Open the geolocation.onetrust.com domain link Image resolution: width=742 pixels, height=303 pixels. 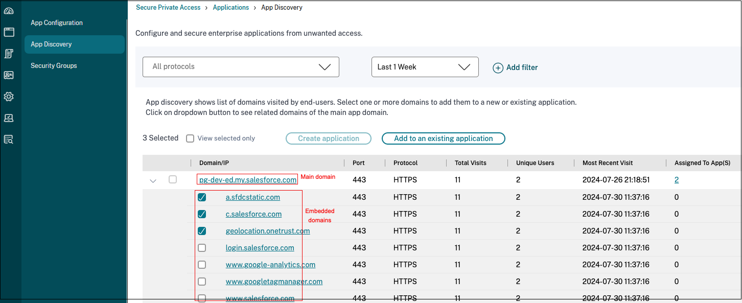(268, 231)
